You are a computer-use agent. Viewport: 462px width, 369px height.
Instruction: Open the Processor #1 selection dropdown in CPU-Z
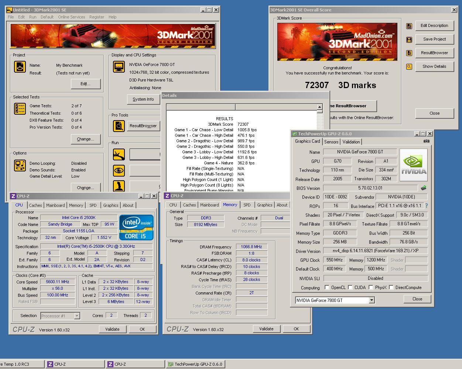pyautogui.click(x=77, y=316)
